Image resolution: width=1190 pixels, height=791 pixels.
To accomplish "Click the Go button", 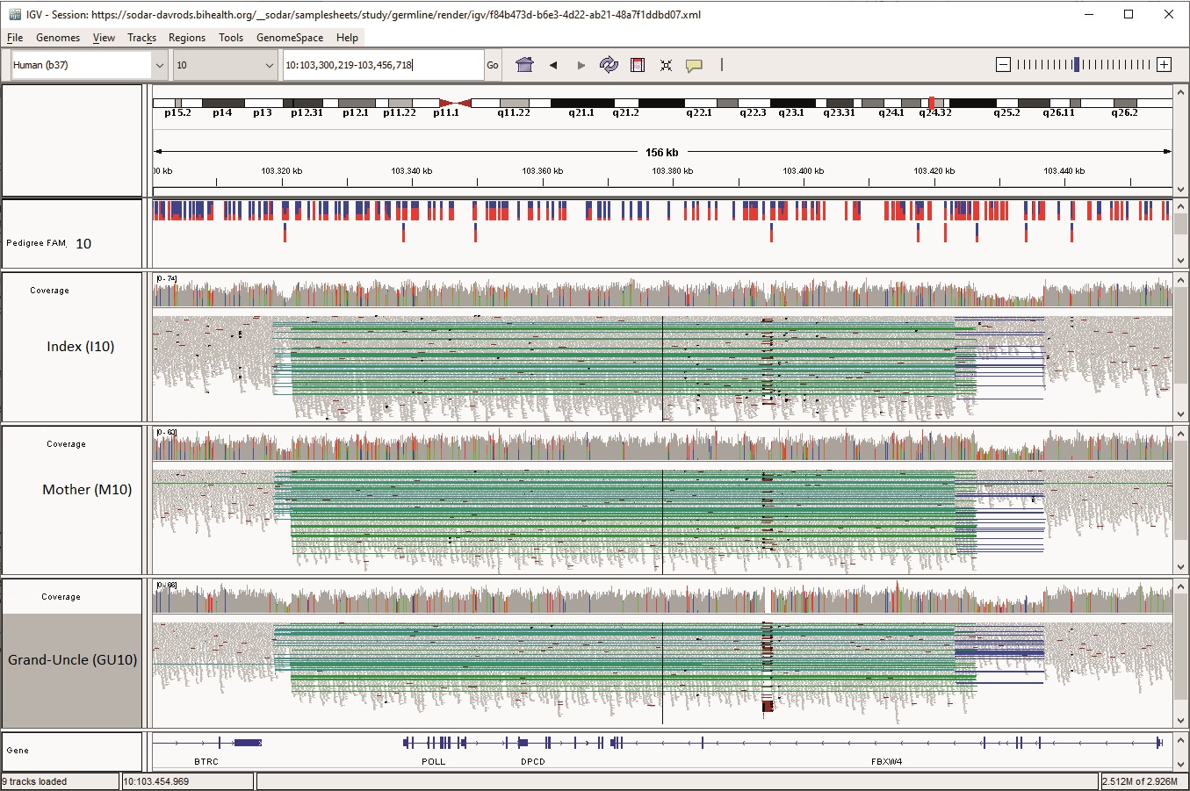I will click(x=493, y=65).
